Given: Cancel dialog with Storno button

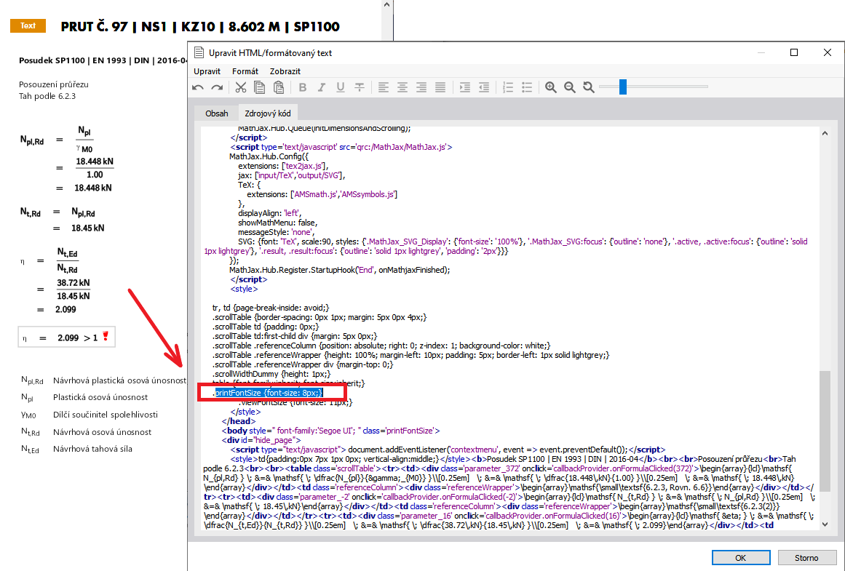Looking at the screenshot, I should [x=806, y=557].
